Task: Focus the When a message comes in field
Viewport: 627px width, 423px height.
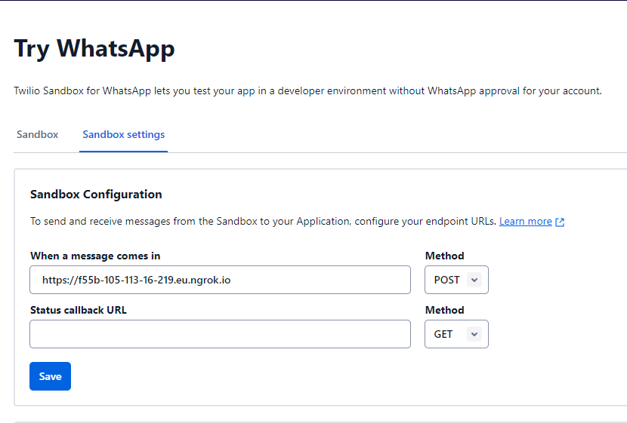Action: pos(220,280)
